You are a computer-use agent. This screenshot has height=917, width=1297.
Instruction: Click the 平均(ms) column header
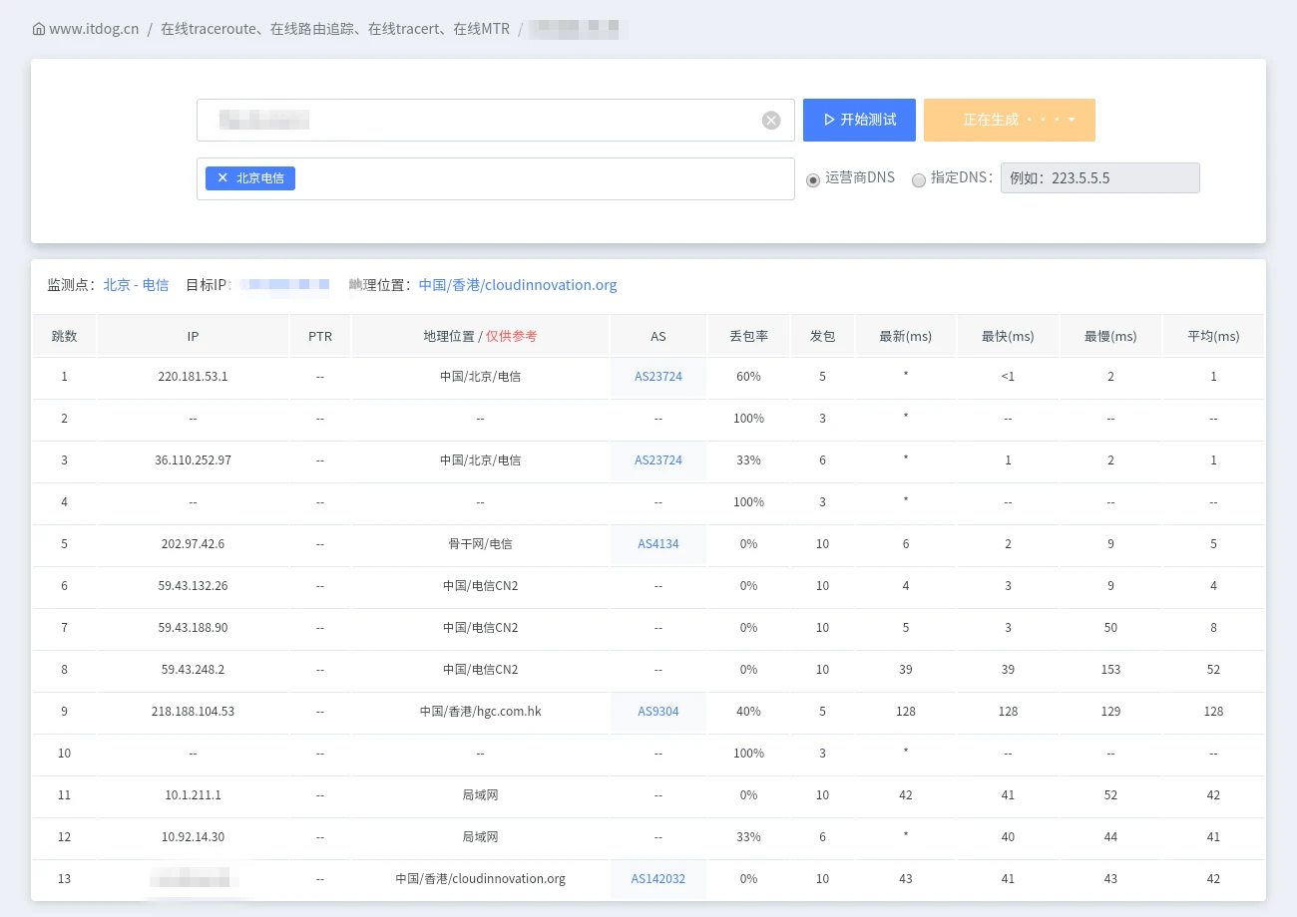[1213, 336]
